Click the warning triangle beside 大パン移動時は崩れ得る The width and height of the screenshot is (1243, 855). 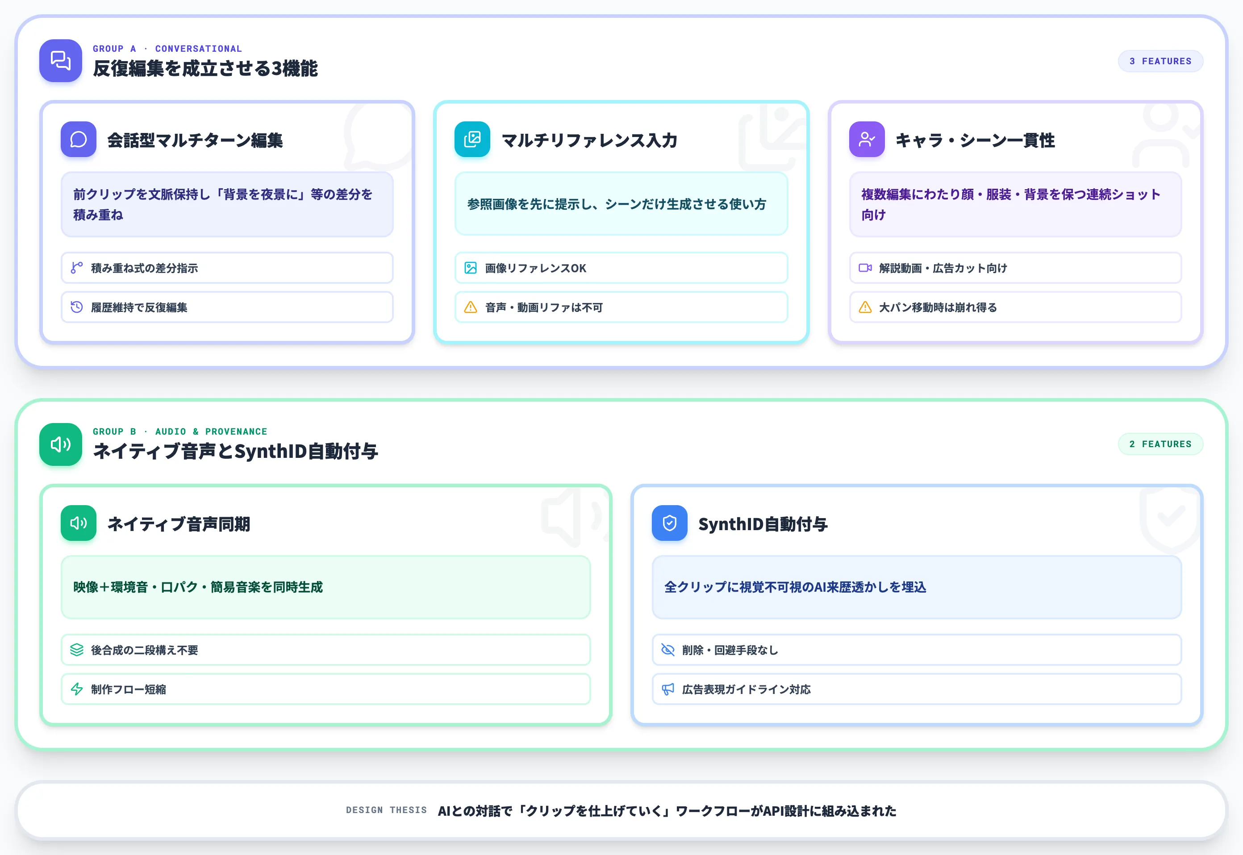coord(865,307)
